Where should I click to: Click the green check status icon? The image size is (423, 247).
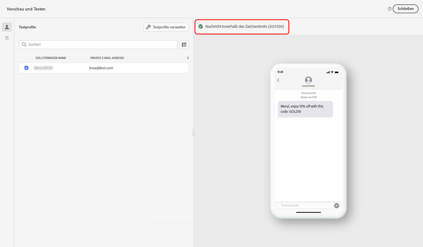coord(201,26)
